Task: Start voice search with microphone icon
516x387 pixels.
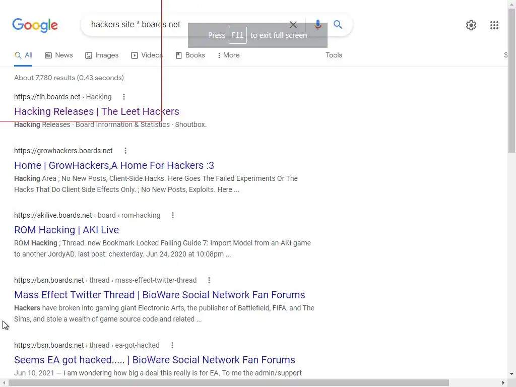Action: pos(317,25)
